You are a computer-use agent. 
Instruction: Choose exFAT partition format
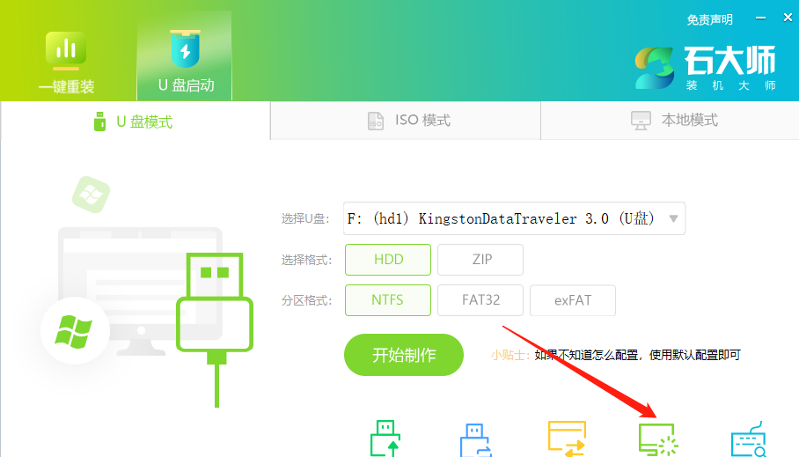573,300
